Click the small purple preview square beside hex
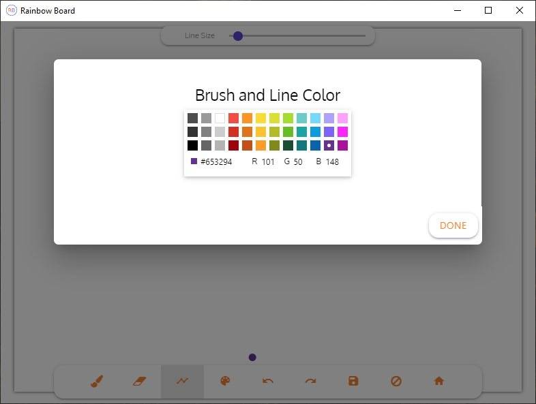This screenshot has width=536, height=404. pyautogui.click(x=194, y=161)
